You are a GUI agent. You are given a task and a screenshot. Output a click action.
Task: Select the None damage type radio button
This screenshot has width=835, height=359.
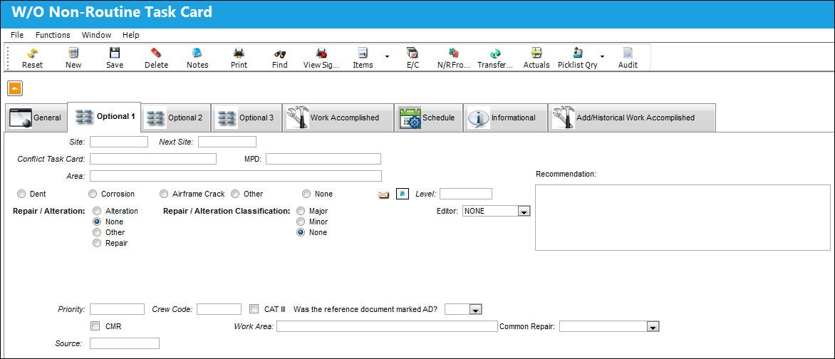[306, 194]
